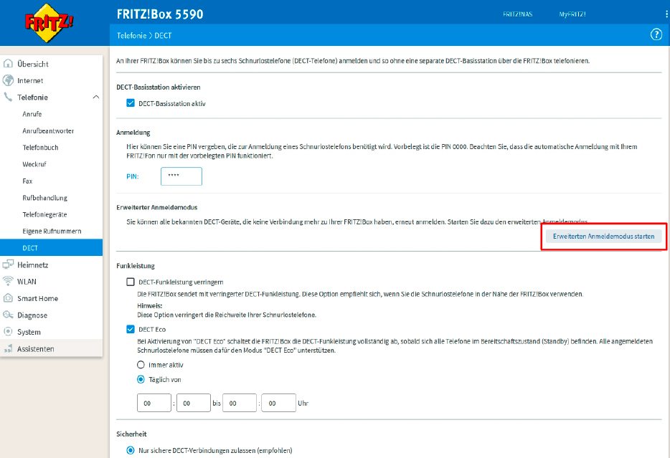Click the System gear icon
670x458 pixels.
coord(8,332)
